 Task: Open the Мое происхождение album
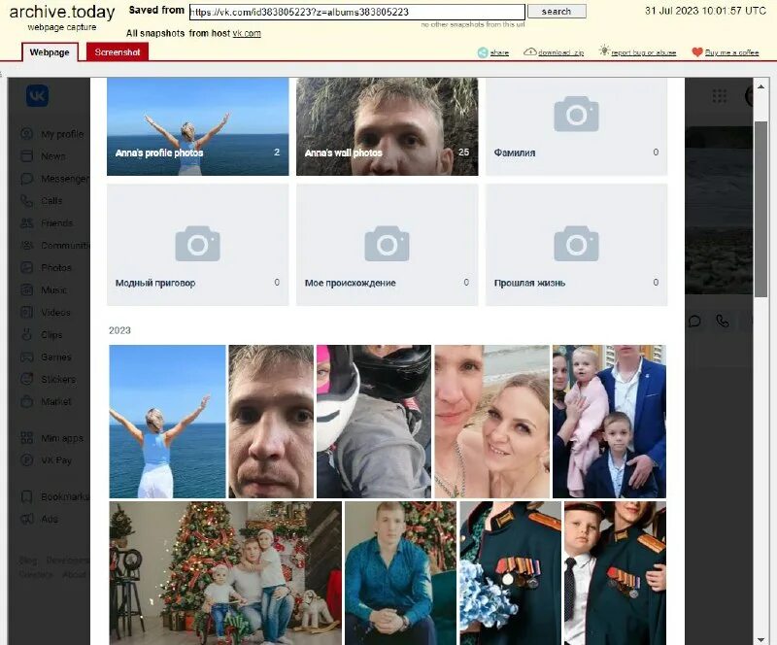point(387,245)
